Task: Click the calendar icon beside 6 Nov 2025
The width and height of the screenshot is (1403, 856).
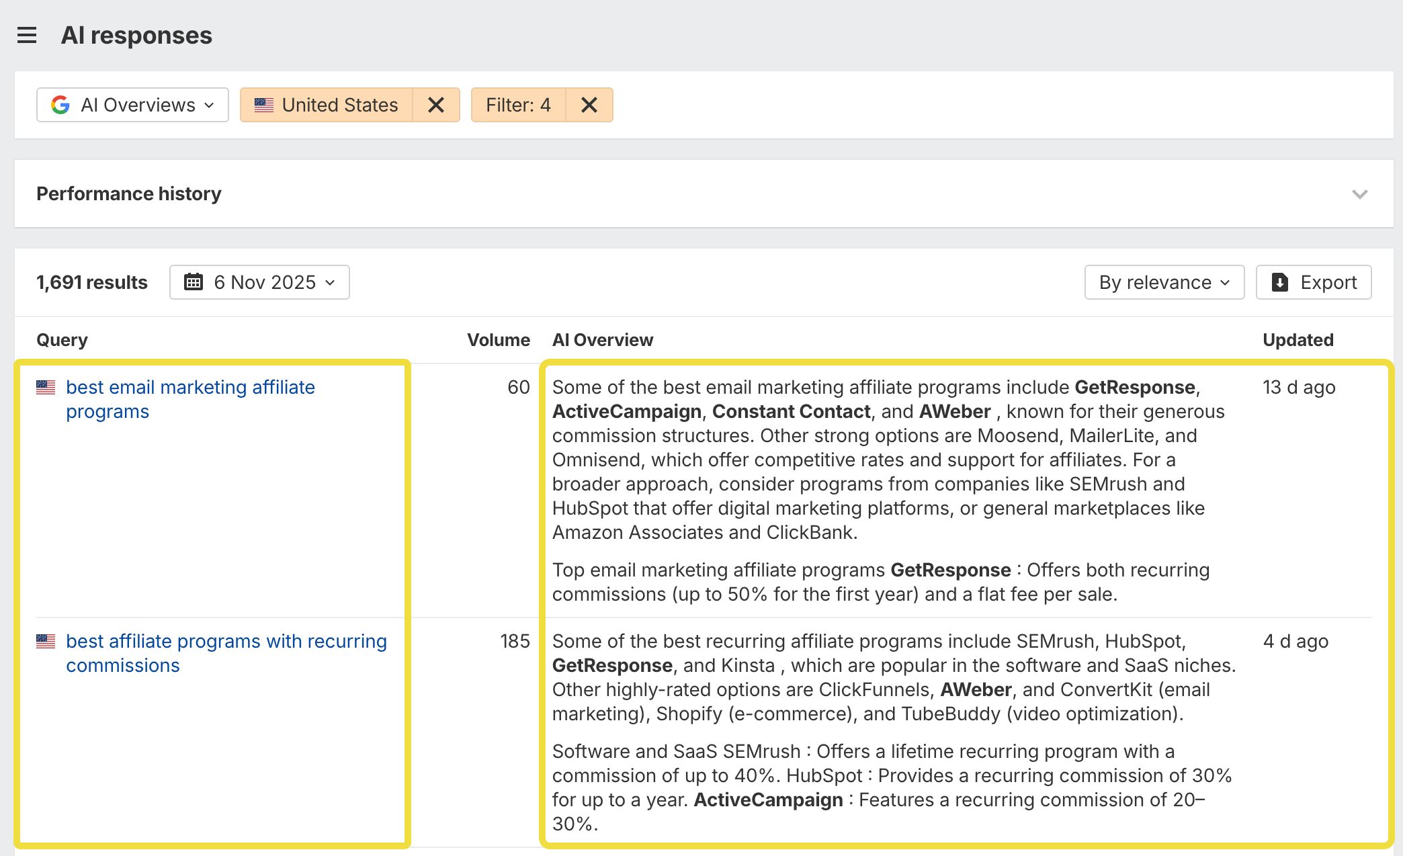Action: coord(194,282)
